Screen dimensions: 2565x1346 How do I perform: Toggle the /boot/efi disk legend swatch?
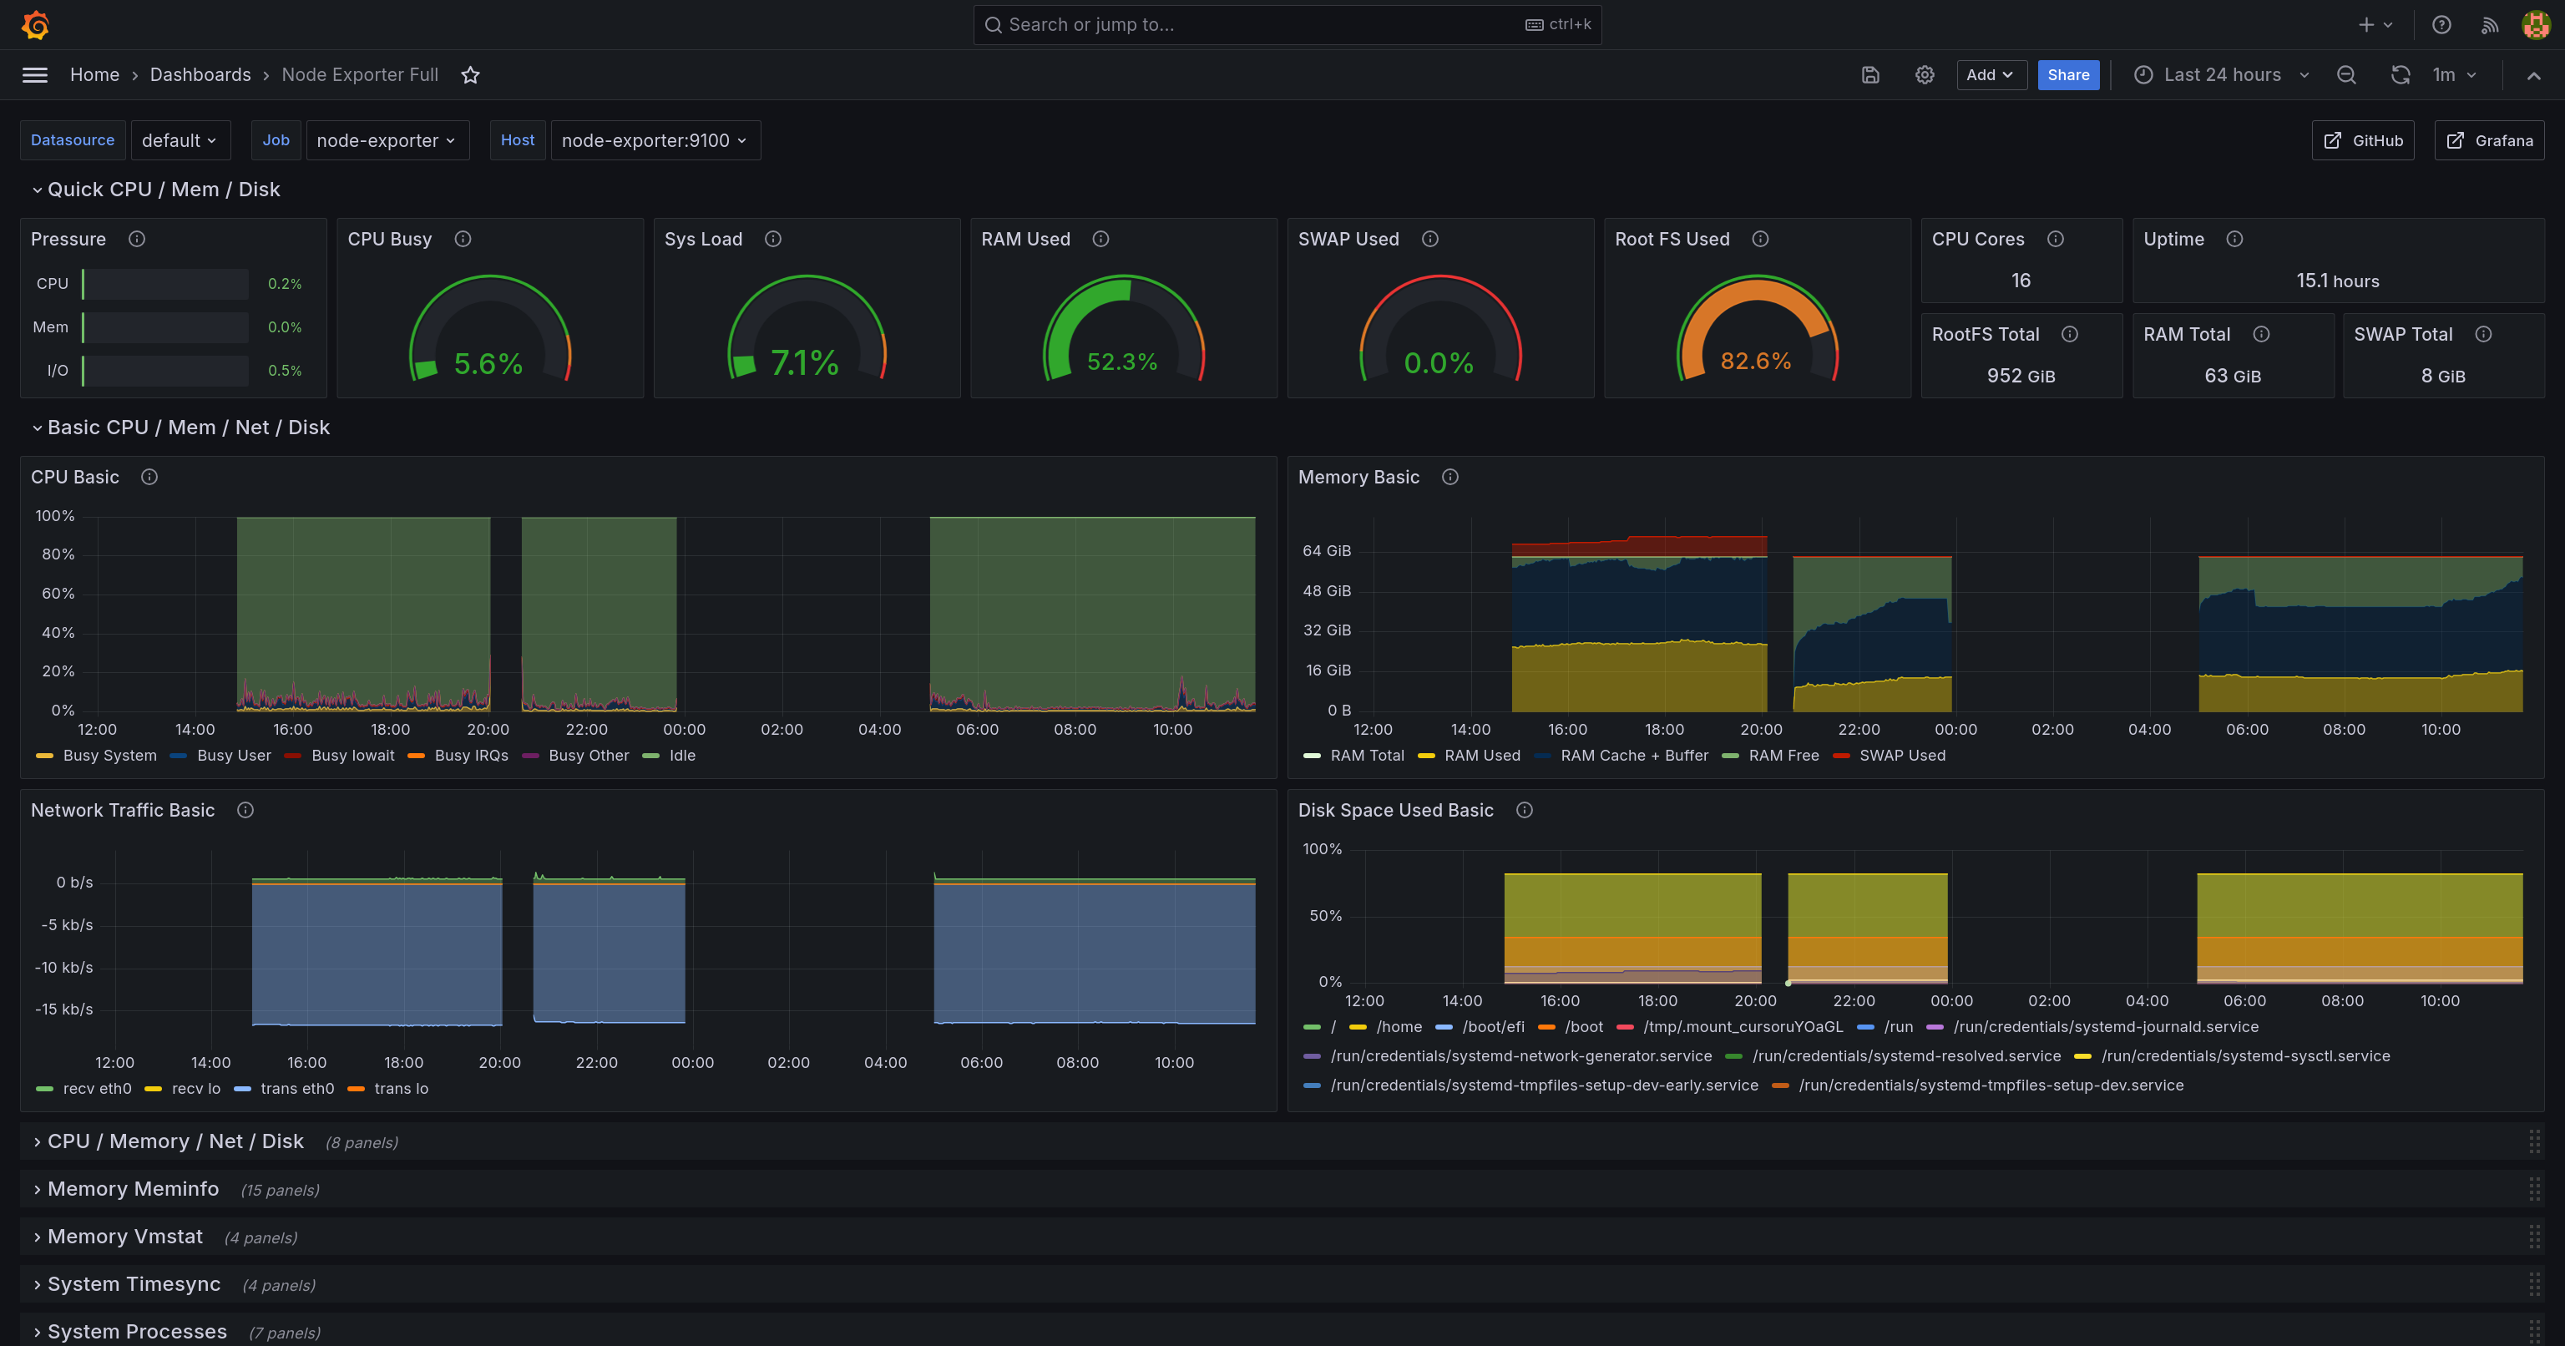1444,1027
